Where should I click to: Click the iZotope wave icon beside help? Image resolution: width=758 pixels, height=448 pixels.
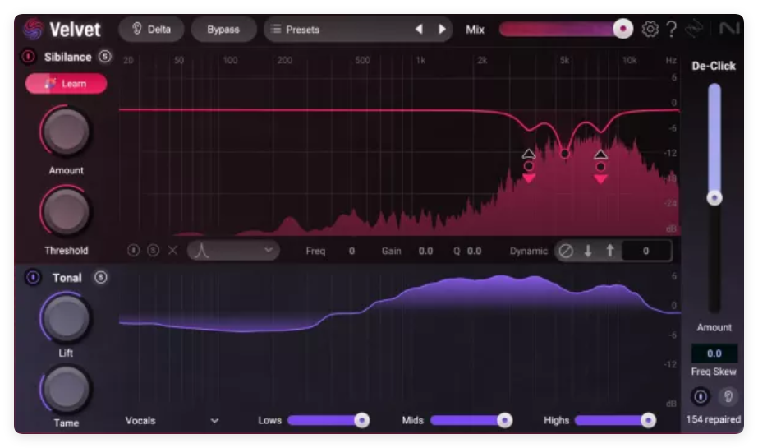point(694,29)
